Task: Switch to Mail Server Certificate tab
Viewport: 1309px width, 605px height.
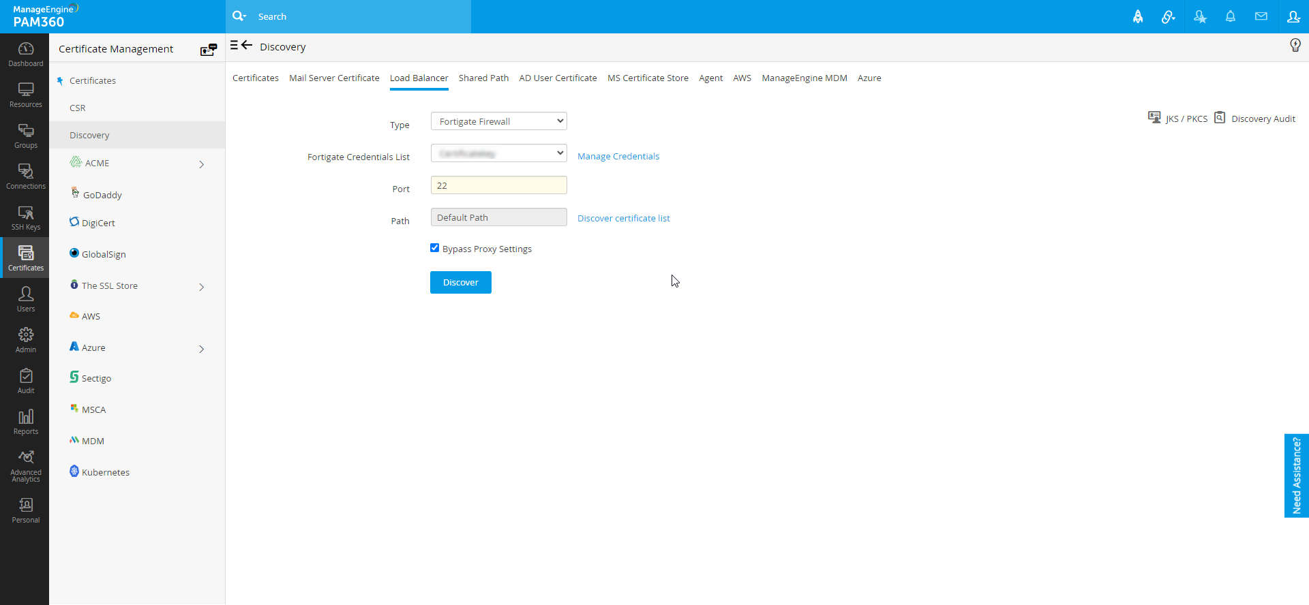Action: click(334, 78)
